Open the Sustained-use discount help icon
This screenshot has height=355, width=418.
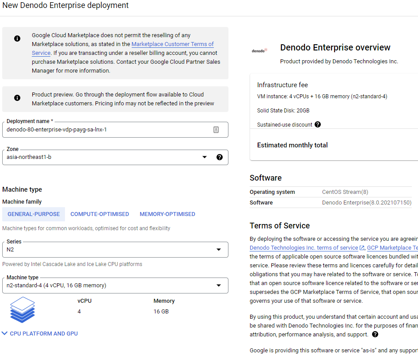(x=318, y=124)
